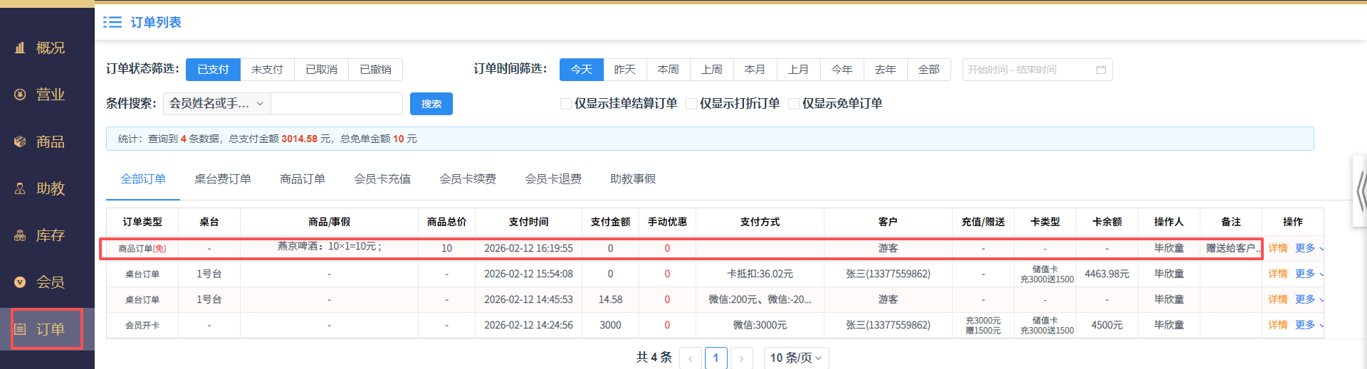Expand the 10 条/页 page size dropdown

click(x=795, y=358)
